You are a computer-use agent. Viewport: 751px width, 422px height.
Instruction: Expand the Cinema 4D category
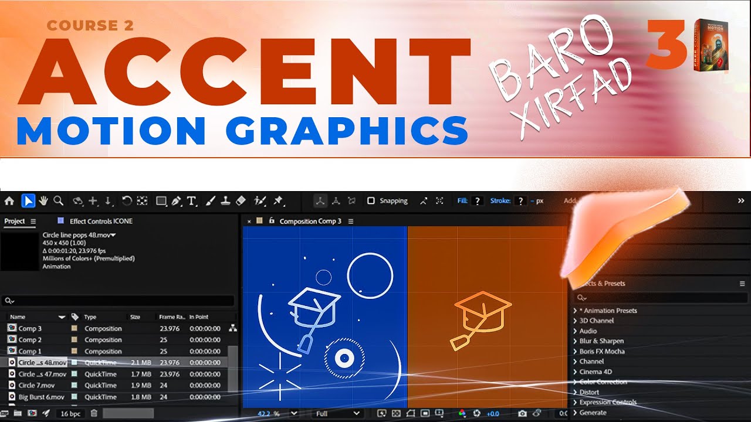[x=575, y=372]
